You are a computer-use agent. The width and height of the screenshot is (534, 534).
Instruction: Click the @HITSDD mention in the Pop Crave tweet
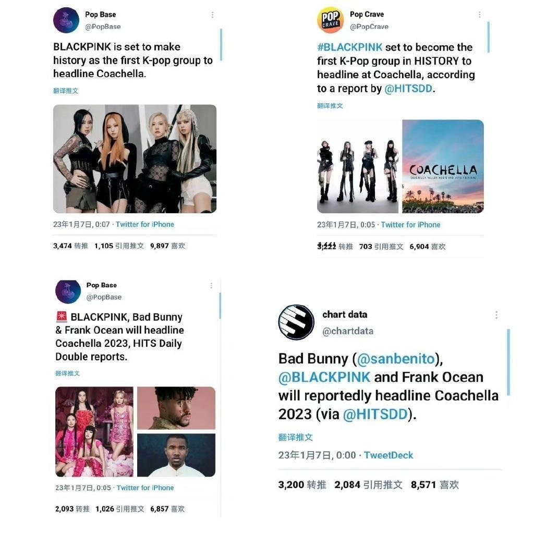pyautogui.click(x=408, y=89)
